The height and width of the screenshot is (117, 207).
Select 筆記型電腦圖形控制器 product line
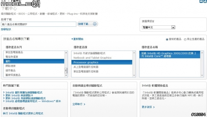[102, 71]
